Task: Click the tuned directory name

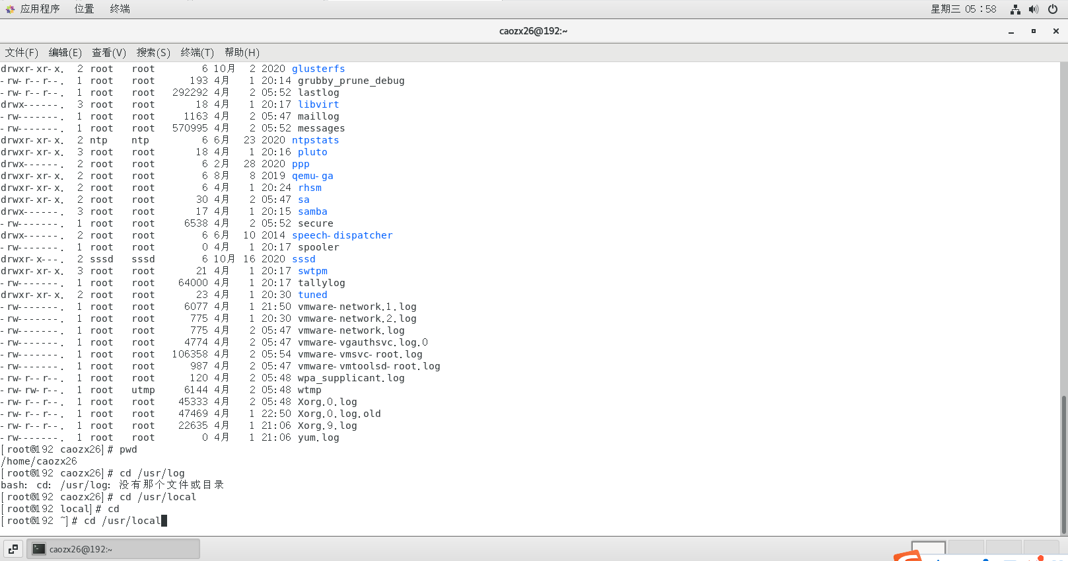Action: click(x=312, y=295)
